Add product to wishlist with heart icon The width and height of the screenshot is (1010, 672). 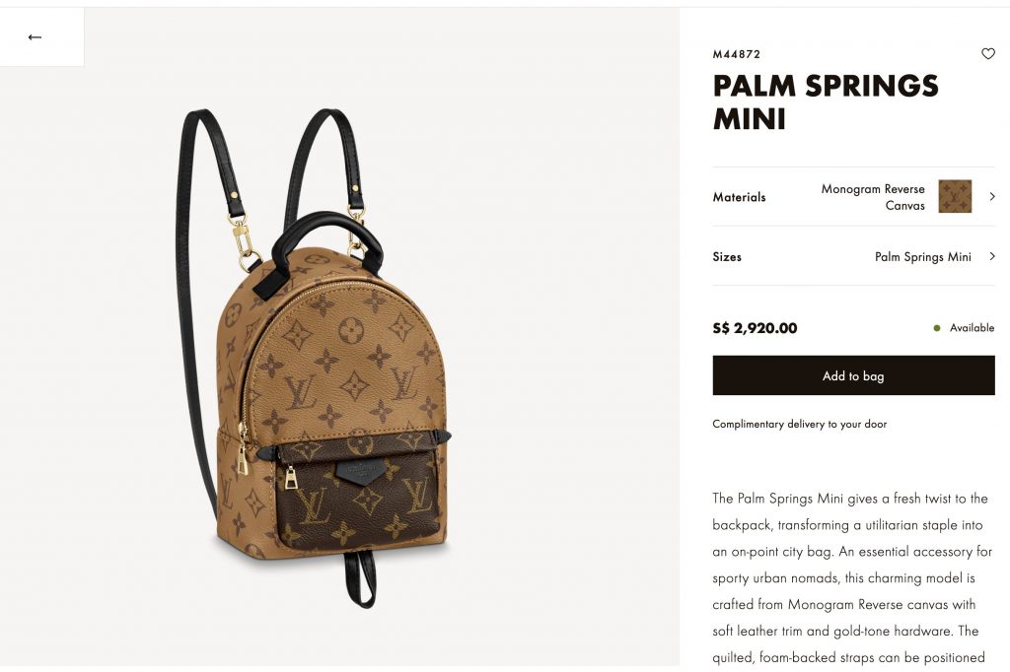click(987, 53)
